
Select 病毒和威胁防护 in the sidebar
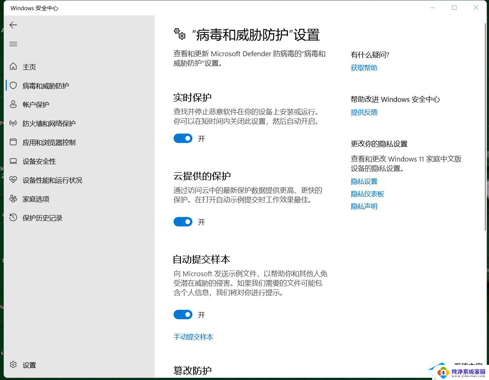coord(79,86)
